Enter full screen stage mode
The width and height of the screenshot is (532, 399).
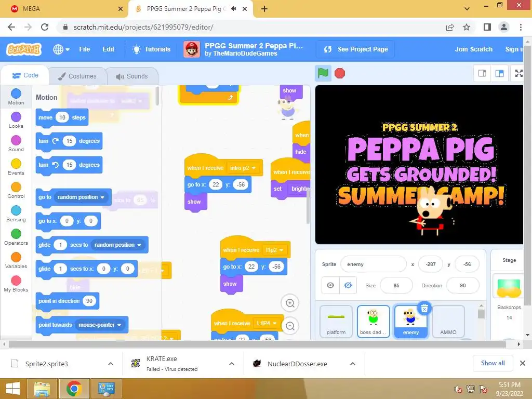click(519, 73)
